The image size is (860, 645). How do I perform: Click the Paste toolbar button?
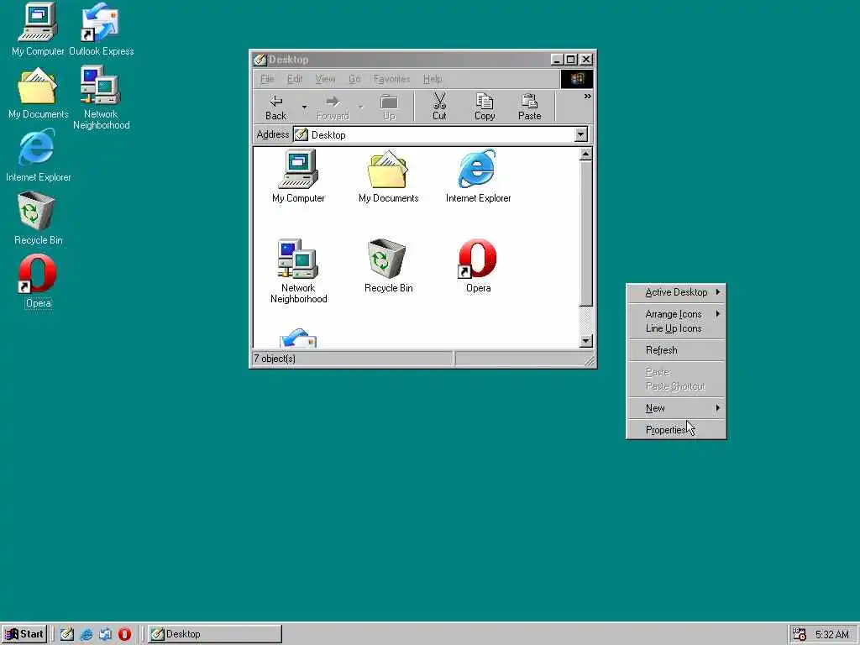[x=529, y=107]
